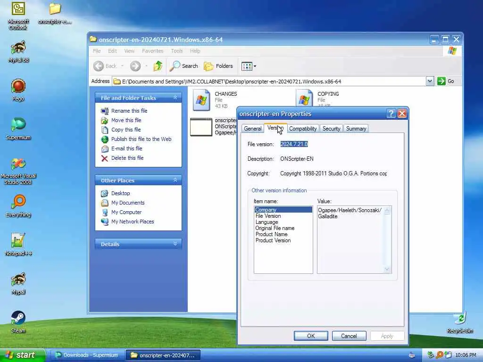Image resolution: width=483 pixels, height=362 pixels.
Task: Click the Go button
Action: coord(446,81)
